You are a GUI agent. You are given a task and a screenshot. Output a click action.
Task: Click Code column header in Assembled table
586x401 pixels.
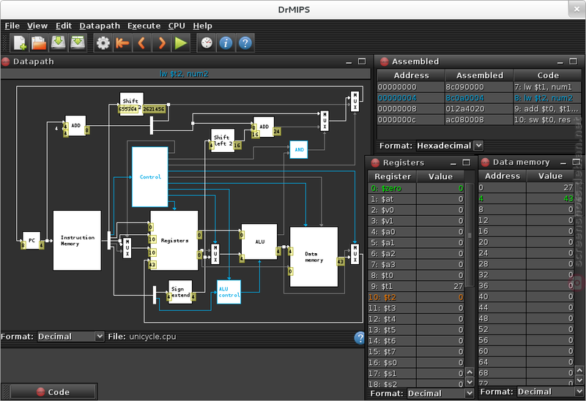[548, 75]
